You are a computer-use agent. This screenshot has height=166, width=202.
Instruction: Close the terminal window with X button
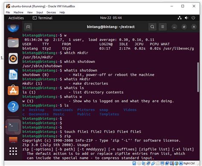pos(194,27)
